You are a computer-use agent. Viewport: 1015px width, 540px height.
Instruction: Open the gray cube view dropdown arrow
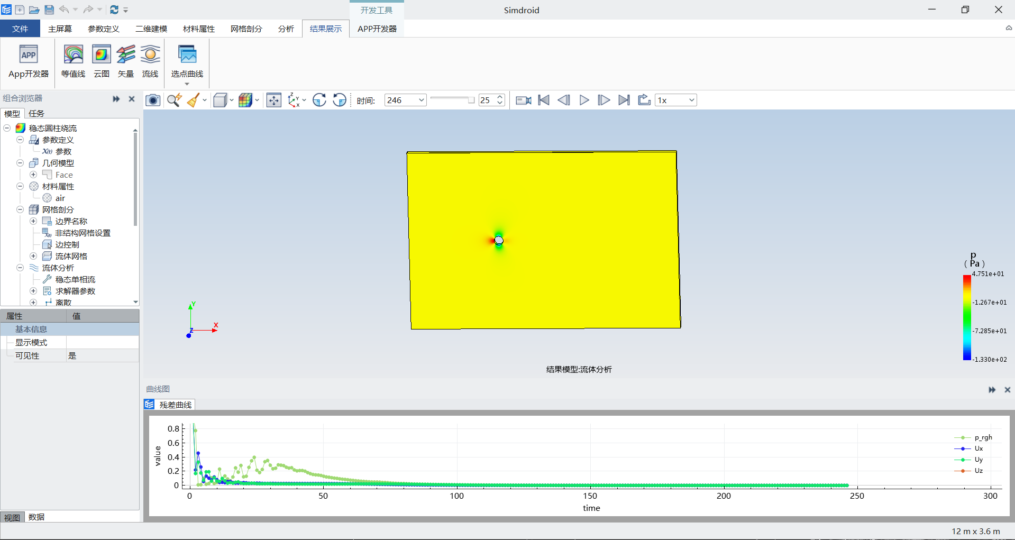tap(232, 100)
